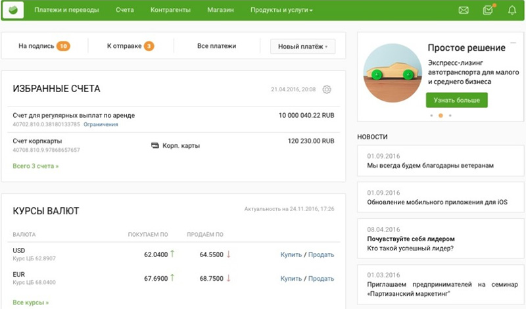Click Купить for USD currency

(291, 254)
